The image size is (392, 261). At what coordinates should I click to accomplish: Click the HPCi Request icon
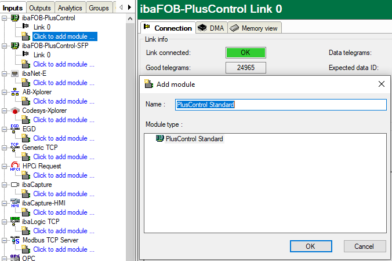click(x=15, y=166)
